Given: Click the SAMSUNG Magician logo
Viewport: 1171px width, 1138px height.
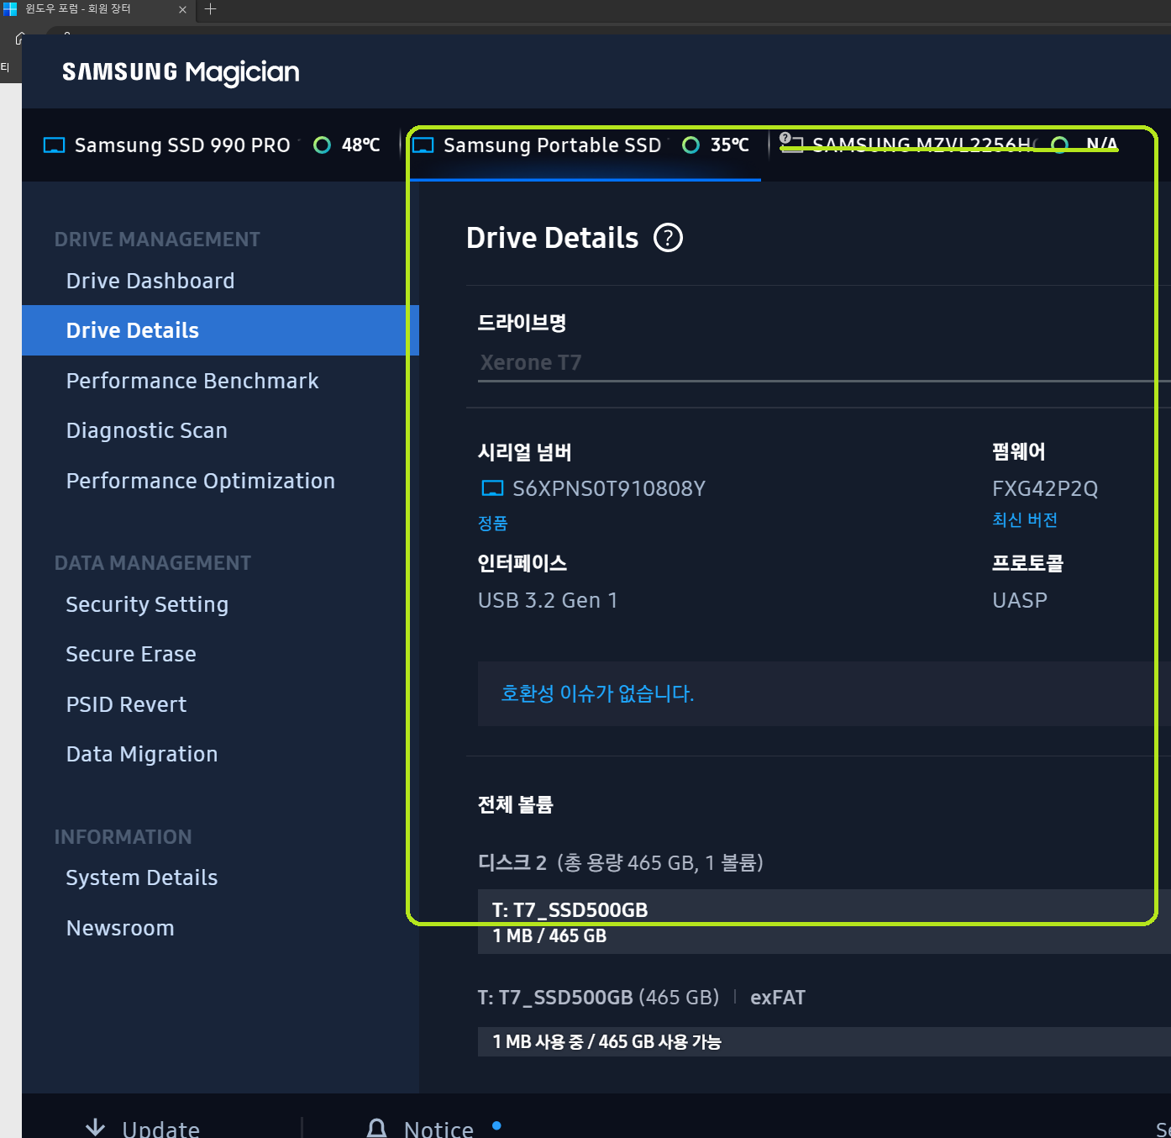Looking at the screenshot, I should coord(181,73).
